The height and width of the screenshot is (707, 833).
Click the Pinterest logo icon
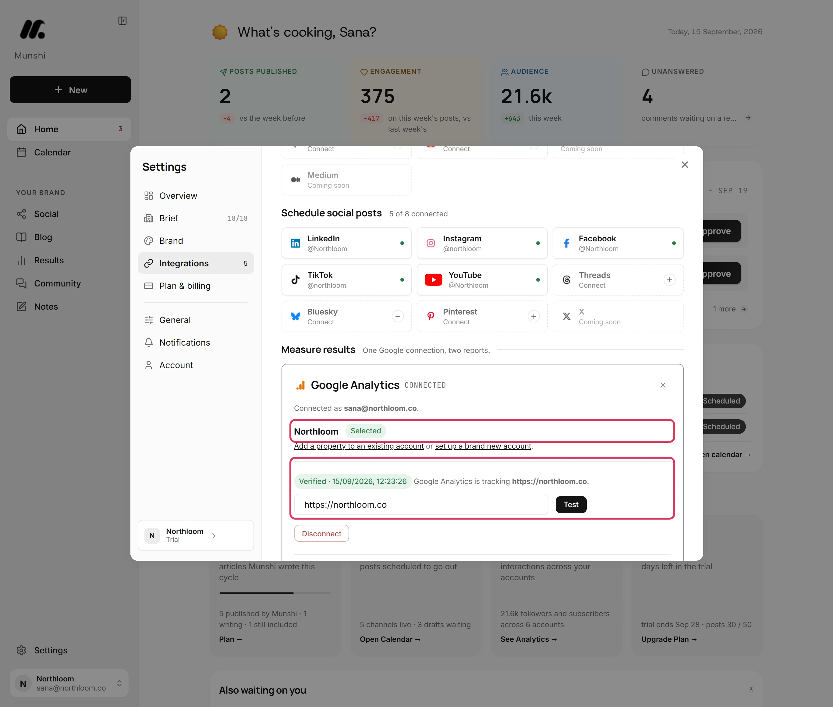pyautogui.click(x=431, y=316)
